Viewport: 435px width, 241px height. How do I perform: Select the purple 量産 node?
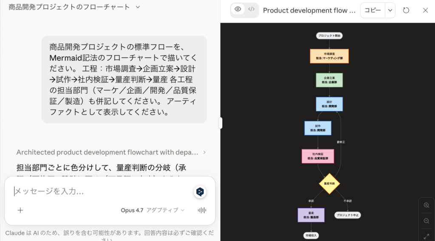(311, 215)
